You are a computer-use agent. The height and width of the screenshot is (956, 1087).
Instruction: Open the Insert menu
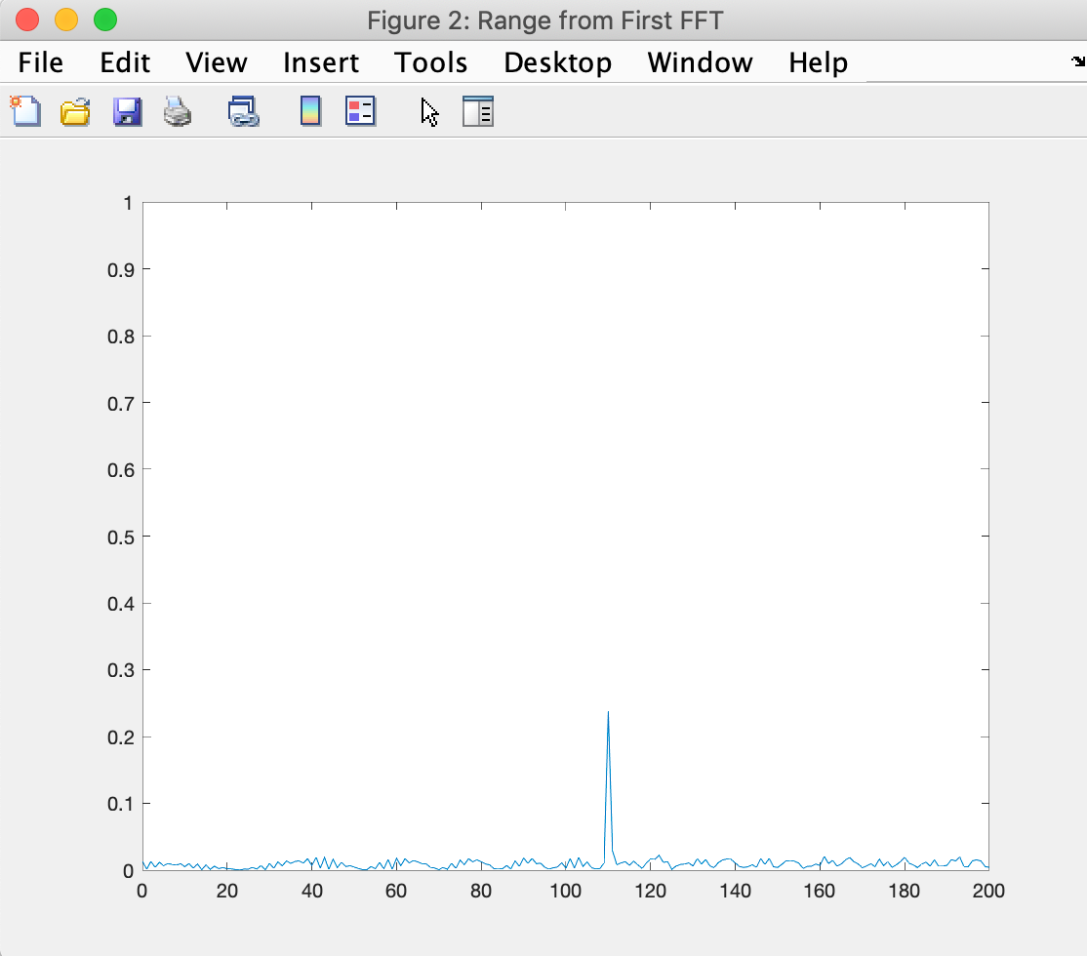pos(321,62)
